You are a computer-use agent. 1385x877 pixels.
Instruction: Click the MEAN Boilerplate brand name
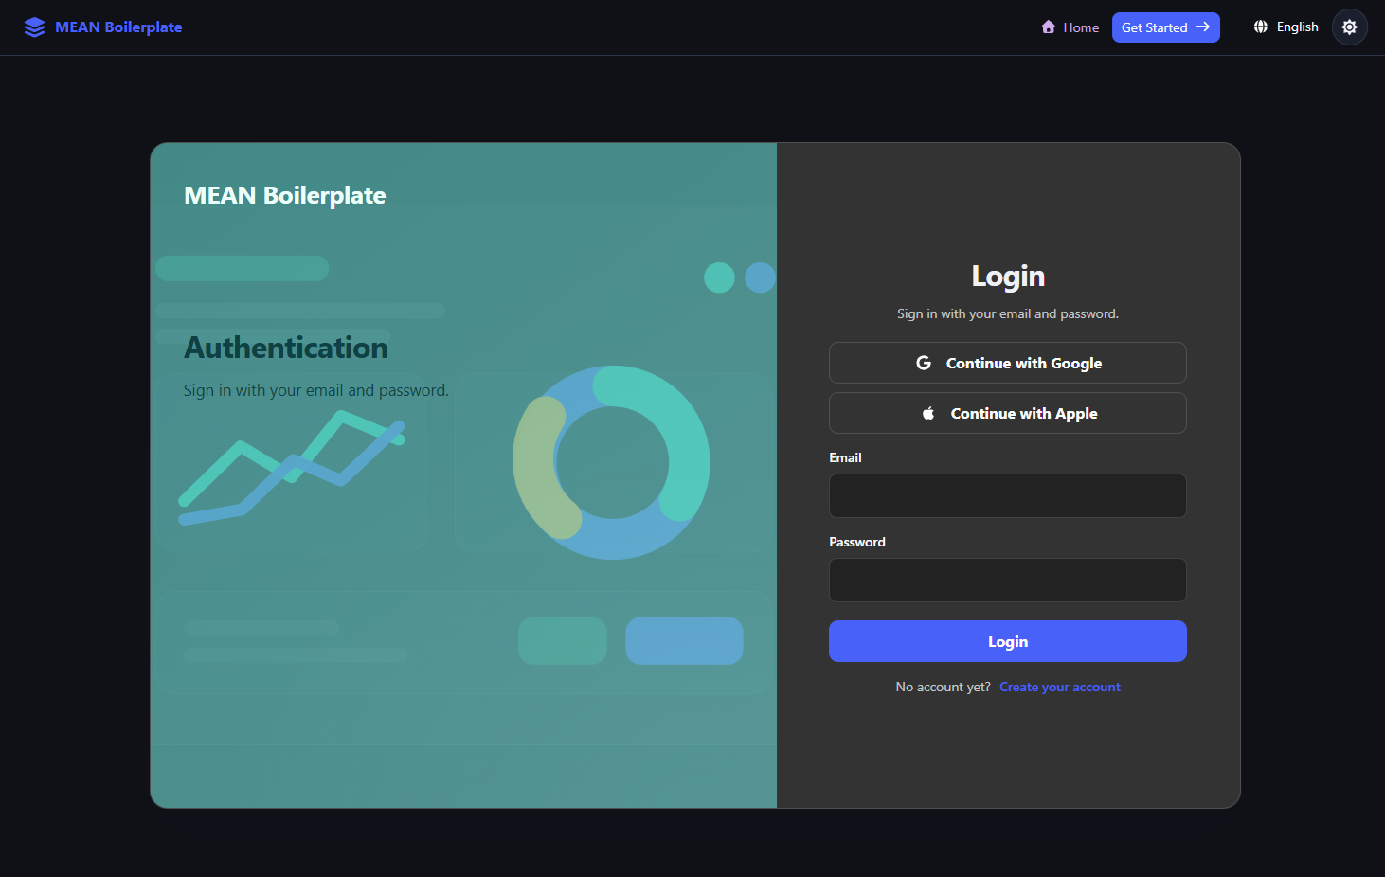pyautogui.click(x=118, y=27)
